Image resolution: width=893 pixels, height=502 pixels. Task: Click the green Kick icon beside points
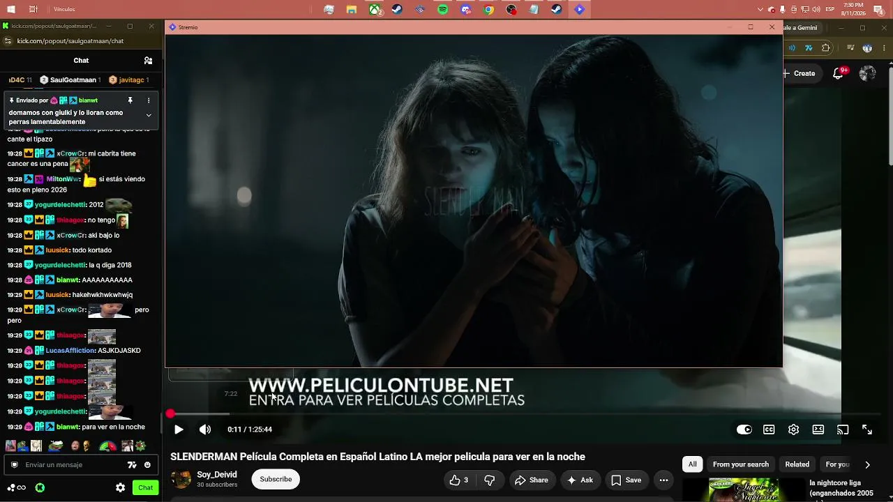[40, 487]
